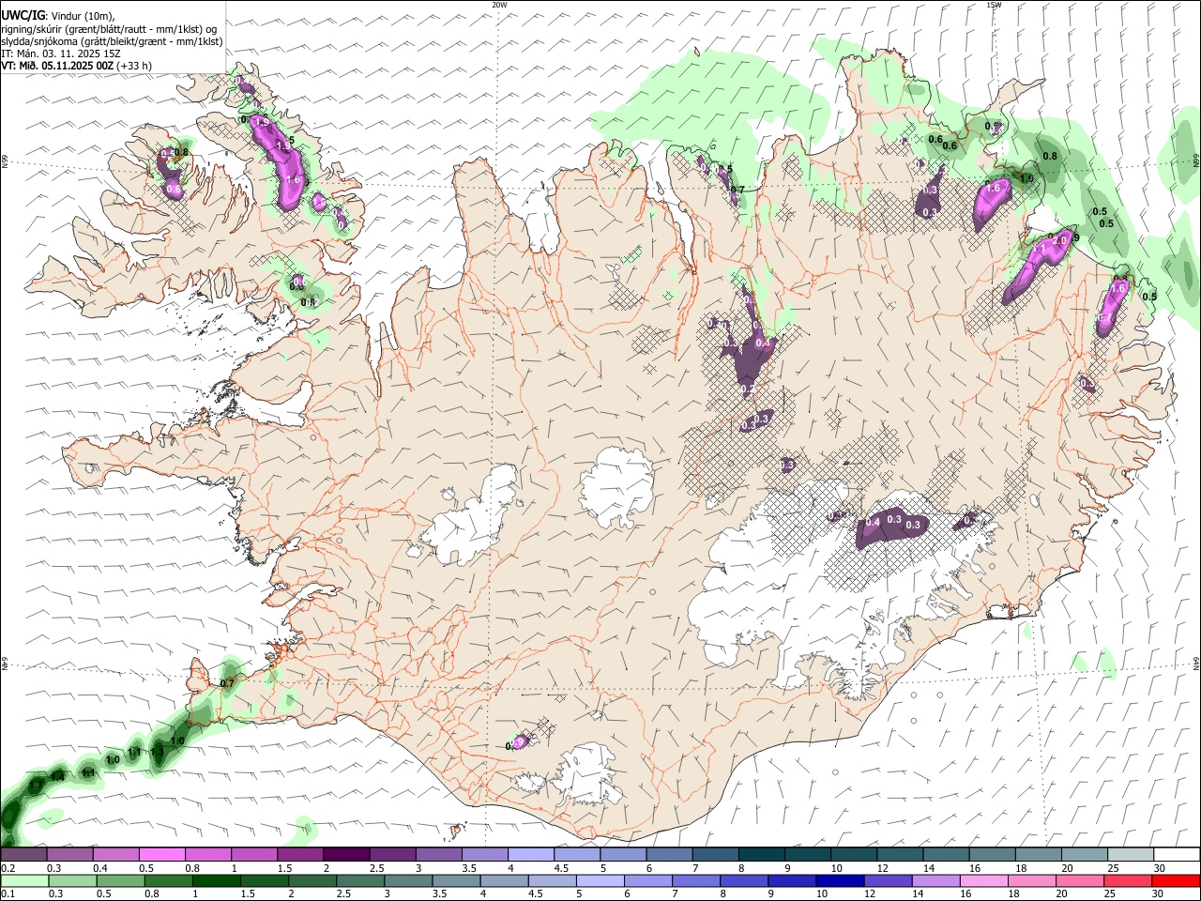Click the white swatch ending snow legend
1201x901 pixels.
(1176, 855)
